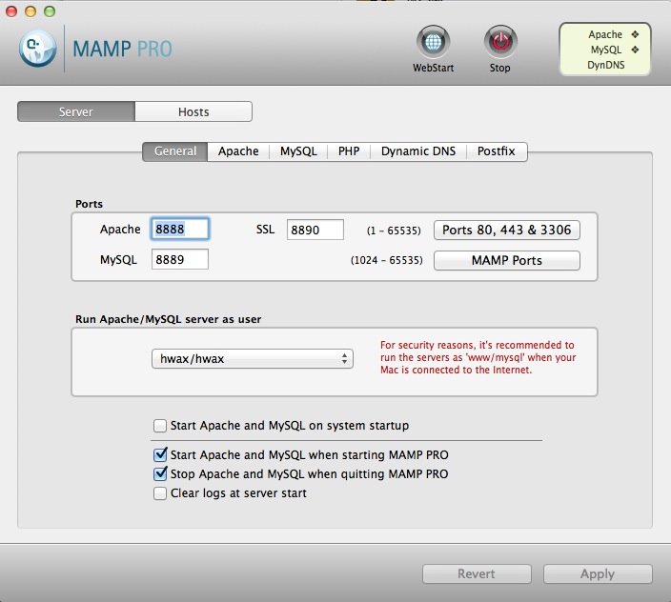The image size is (671, 602).
Task: Click the MySQL port input field
Action: (180, 260)
